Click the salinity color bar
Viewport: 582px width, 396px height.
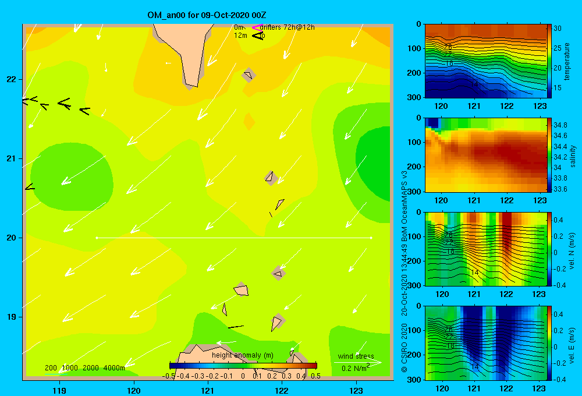tap(549, 155)
